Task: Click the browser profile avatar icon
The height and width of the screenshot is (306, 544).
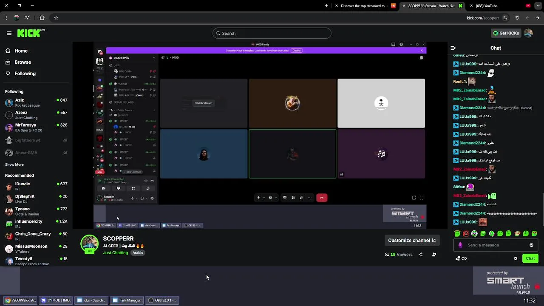Action: [x=16, y=18]
